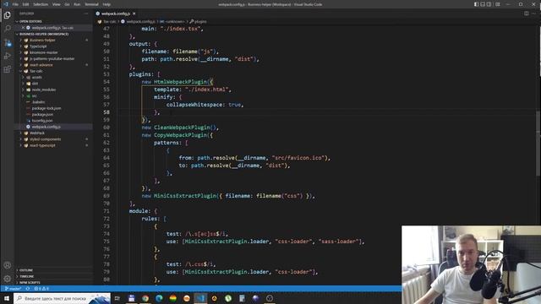Open the Go menu

(x=67, y=4)
